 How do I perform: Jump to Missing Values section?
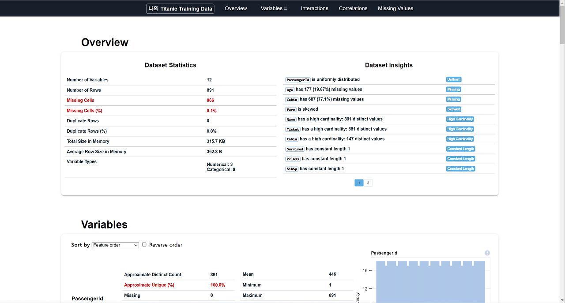395,8
